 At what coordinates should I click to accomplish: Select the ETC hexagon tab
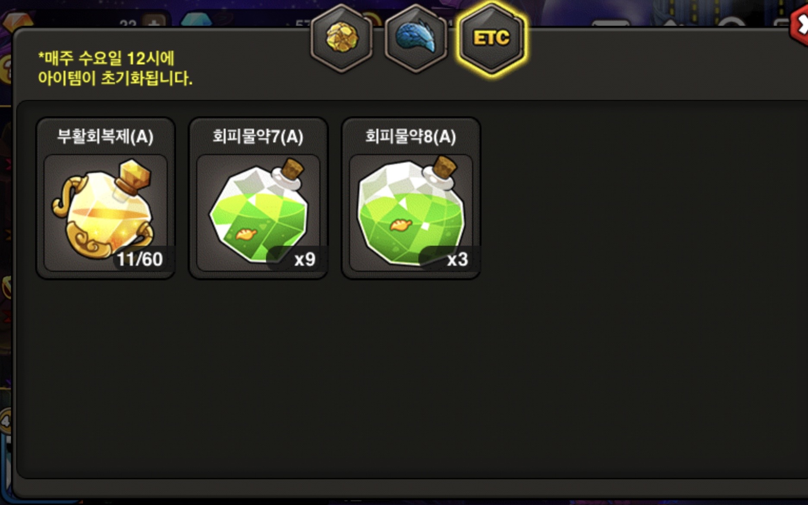click(x=491, y=38)
